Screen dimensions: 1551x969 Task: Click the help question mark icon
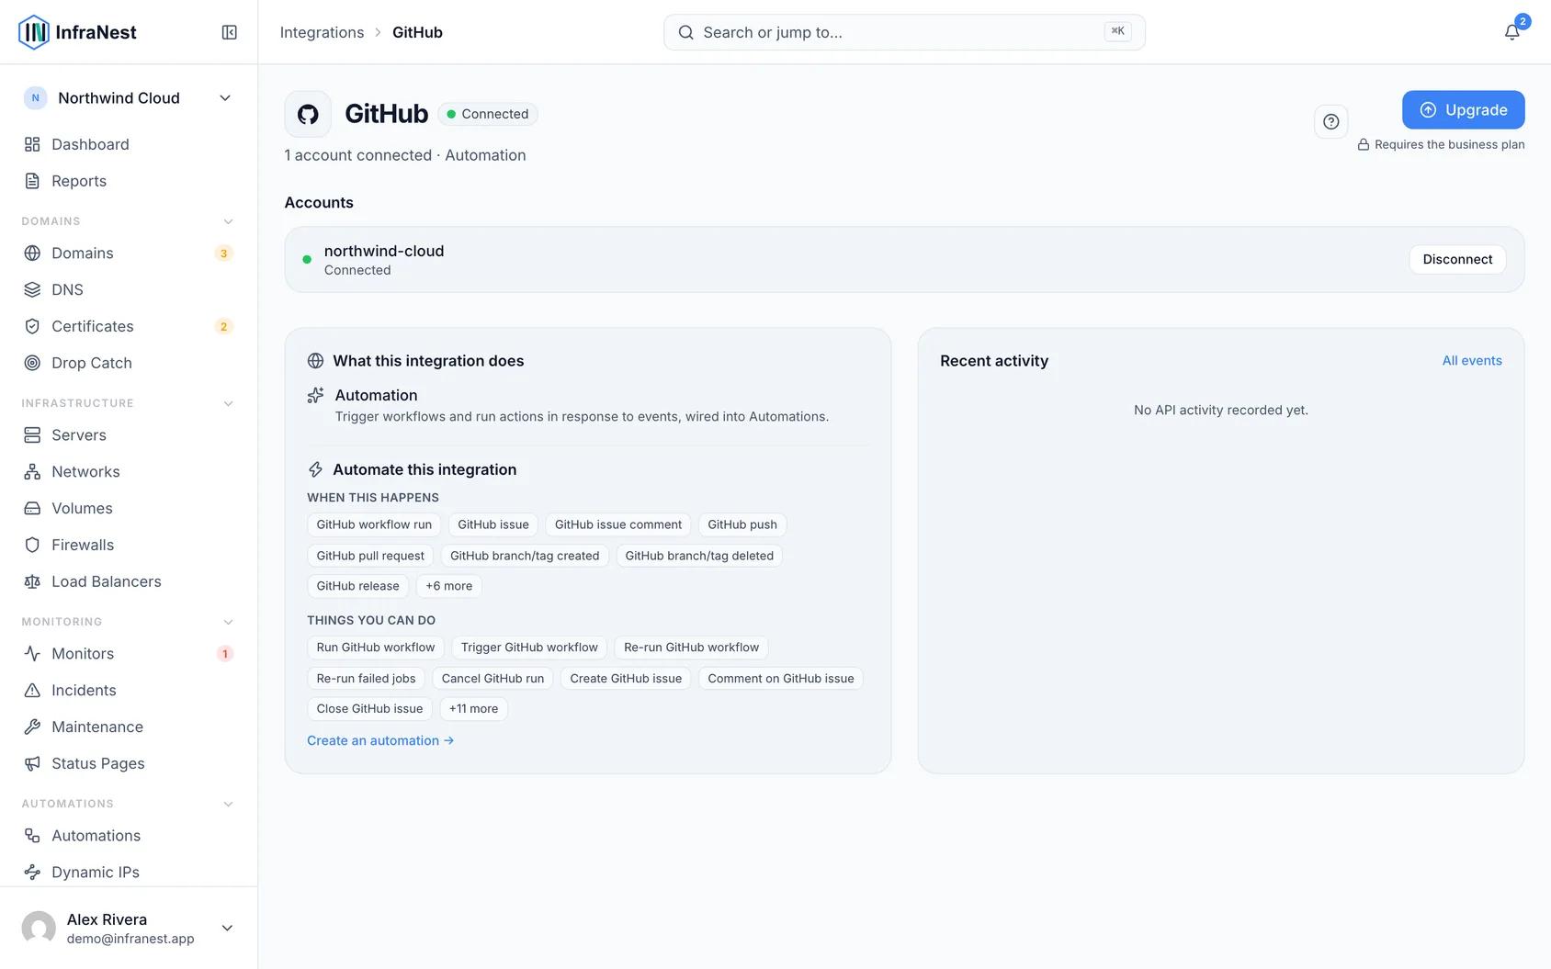[1330, 121]
